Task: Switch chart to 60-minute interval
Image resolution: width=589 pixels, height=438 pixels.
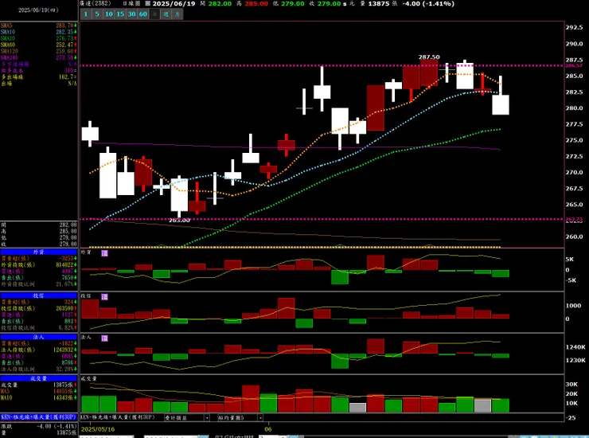Action: [x=143, y=14]
